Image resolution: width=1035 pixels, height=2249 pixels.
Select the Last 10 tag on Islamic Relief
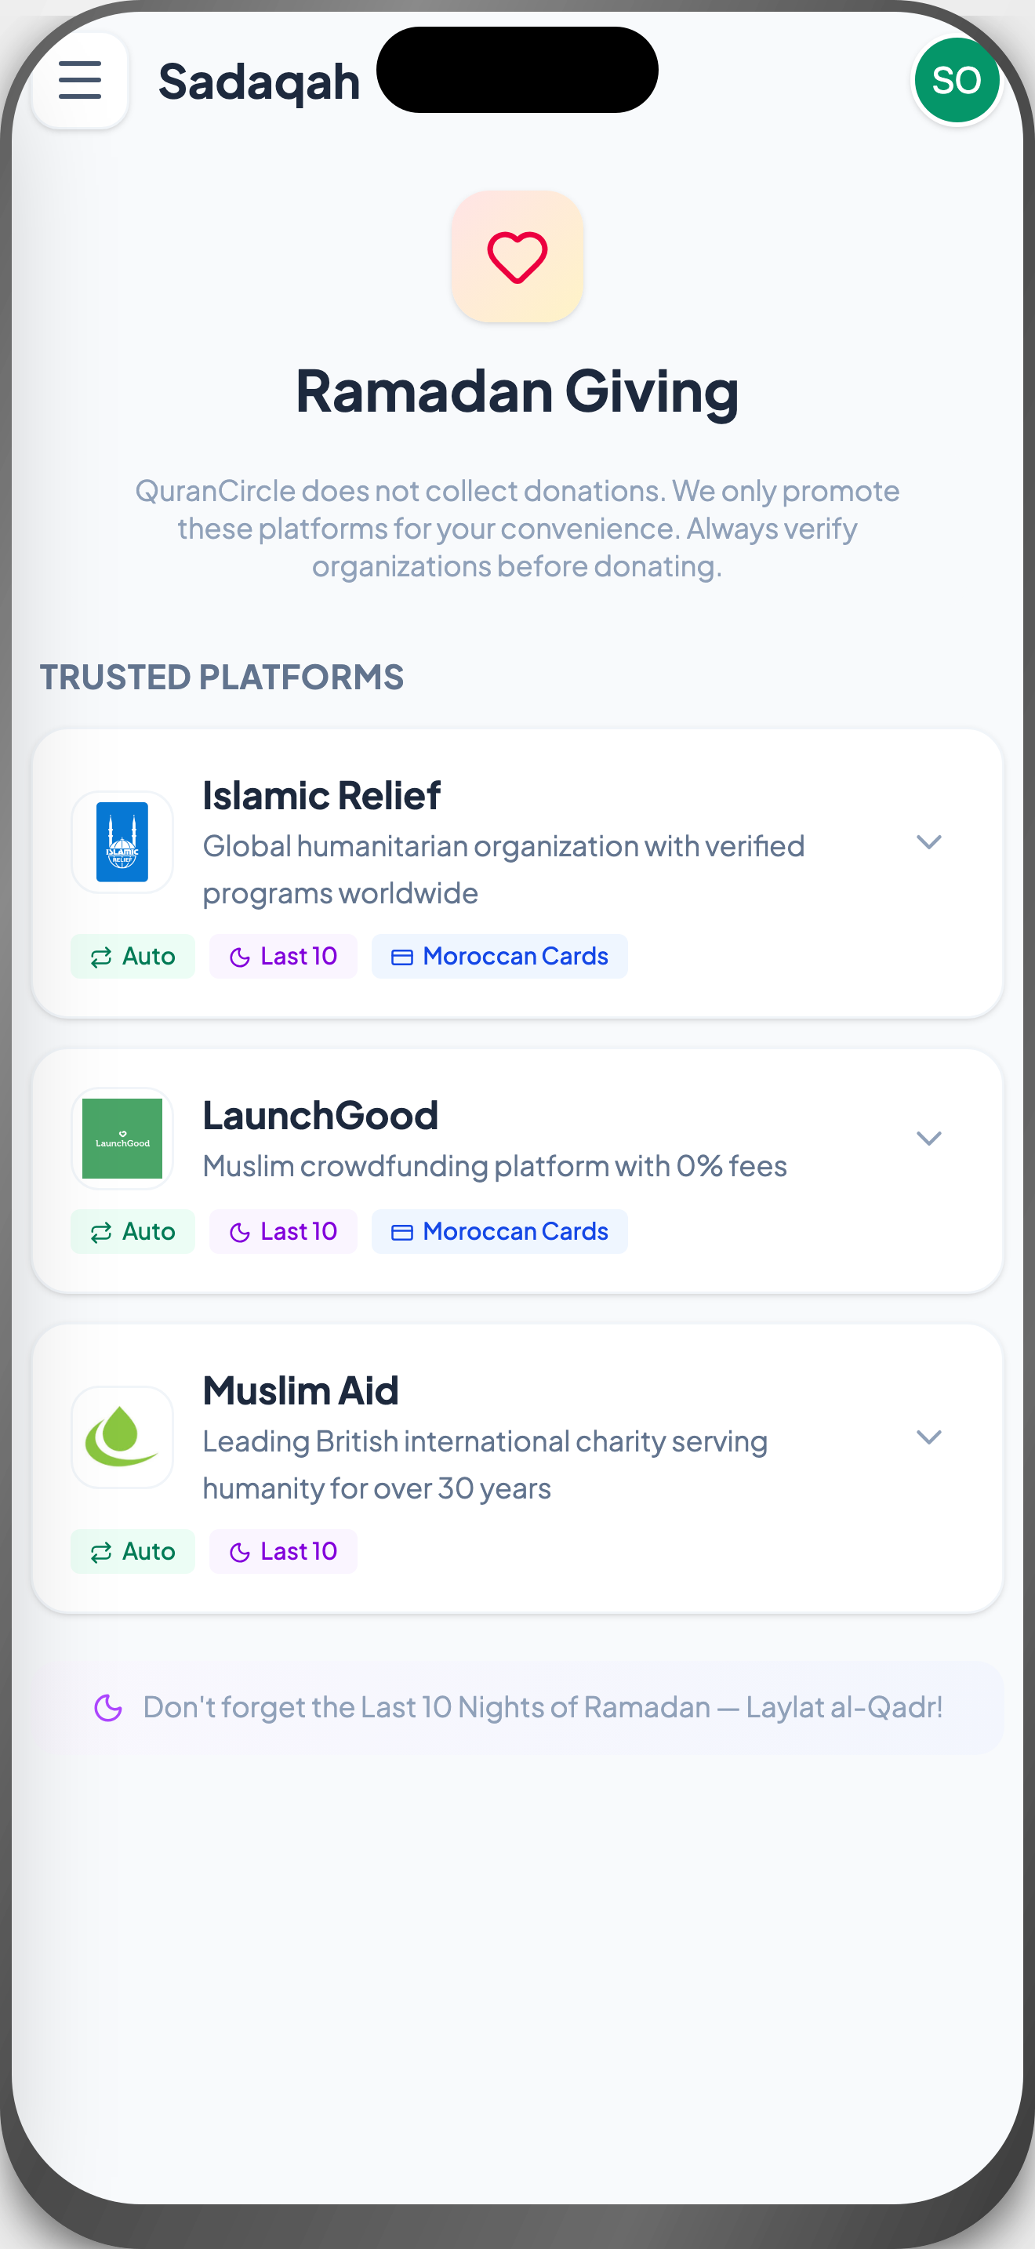coord(283,956)
